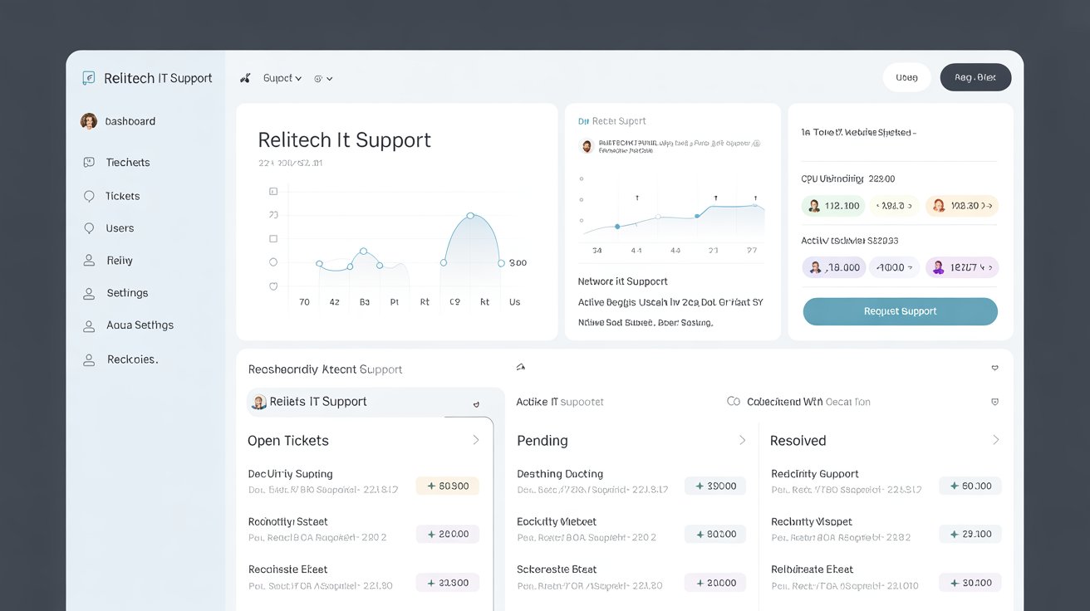The height and width of the screenshot is (611, 1090).
Task: Expand the Open Tickets chevron arrow
Action: click(476, 440)
